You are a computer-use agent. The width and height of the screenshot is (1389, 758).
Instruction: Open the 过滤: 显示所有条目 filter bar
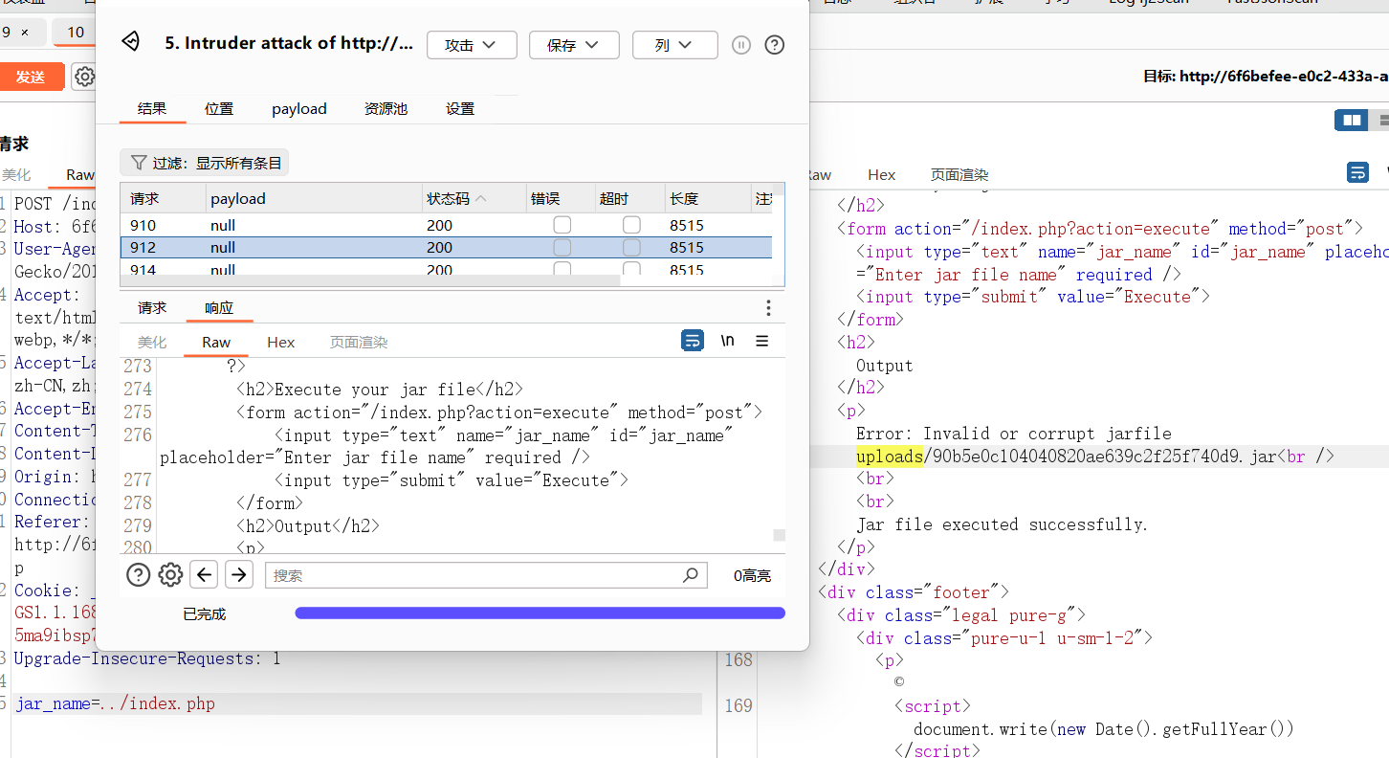pyautogui.click(x=204, y=163)
